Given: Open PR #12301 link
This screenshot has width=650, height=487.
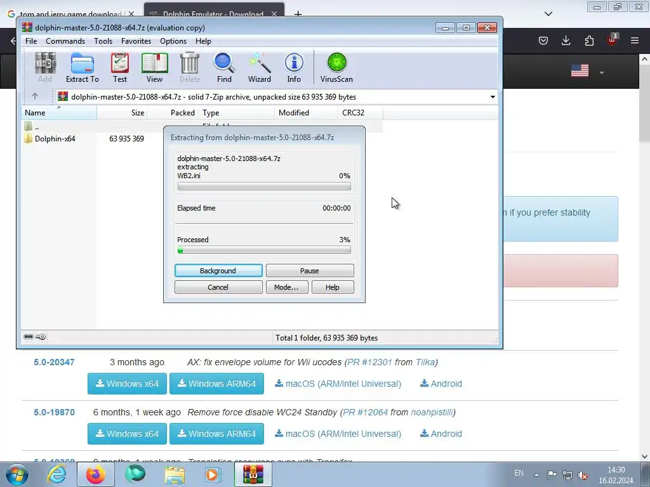Looking at the screenshot, I should point(369,362).
